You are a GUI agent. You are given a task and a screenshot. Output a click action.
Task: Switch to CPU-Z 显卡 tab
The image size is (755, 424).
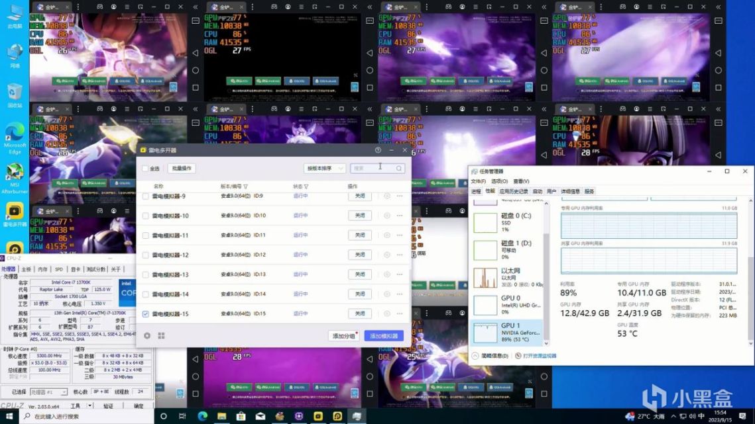[76, 269]
